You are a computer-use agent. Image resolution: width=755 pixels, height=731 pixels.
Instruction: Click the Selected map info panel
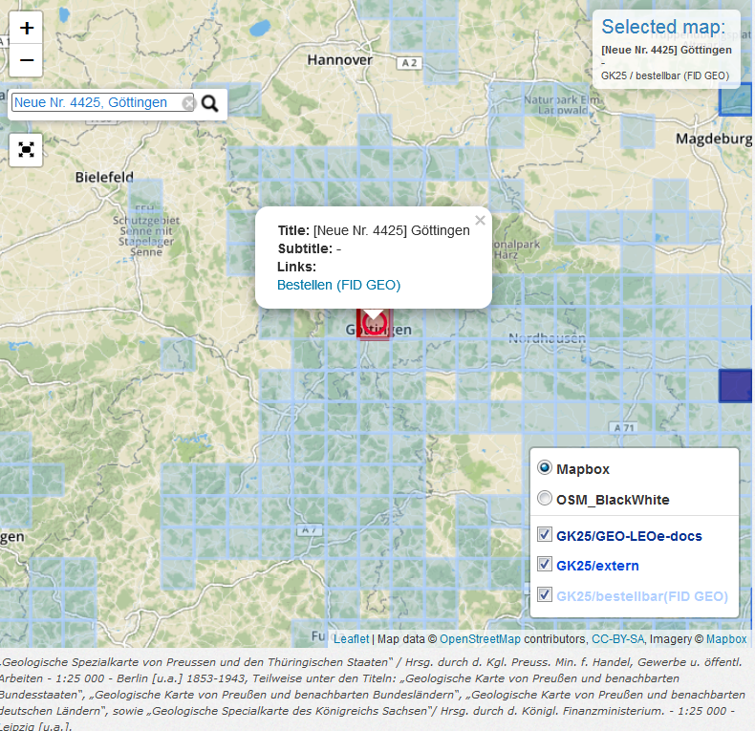pyautogui.click(x=665, y=50)
